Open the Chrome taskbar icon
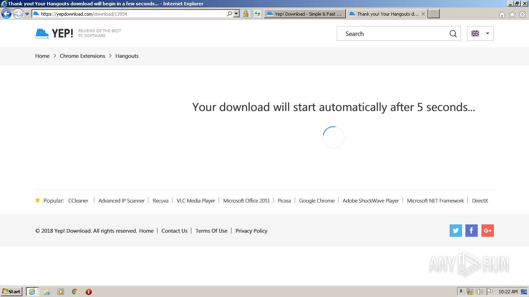The height and width of the screenshot is (297, 529). coord(75,292)
